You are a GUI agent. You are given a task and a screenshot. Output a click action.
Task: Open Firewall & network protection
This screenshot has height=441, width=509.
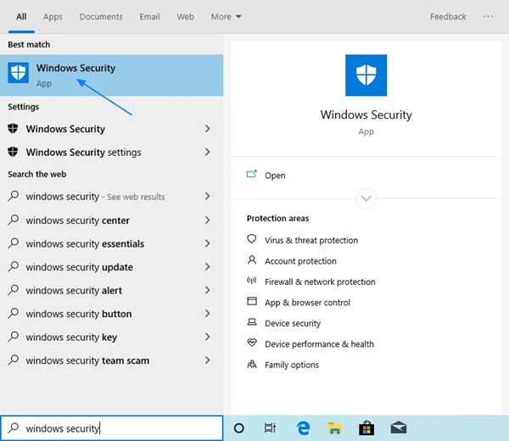(x=319, y=282)
